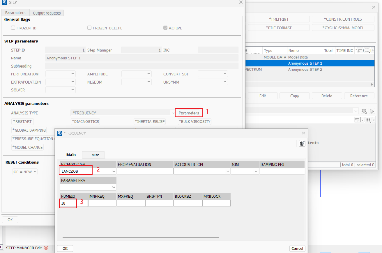Click the right scroll arrow of the step list
Image resolution: width=382 pixels, height=253 pixels.
(372, 84)
